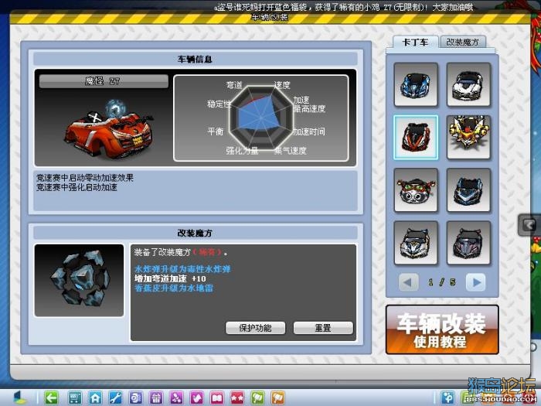Expand the side panel with the grey arrow
The image size is (541, 406).
tap(529, 225)
